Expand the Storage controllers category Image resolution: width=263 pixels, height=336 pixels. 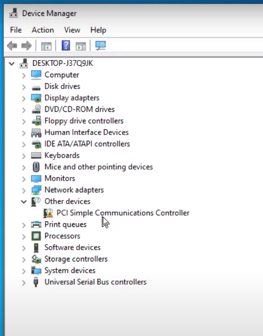pos(24,260)
